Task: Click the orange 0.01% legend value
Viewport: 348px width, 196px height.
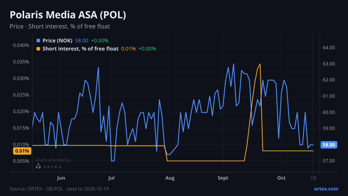Action: point(128,49)
